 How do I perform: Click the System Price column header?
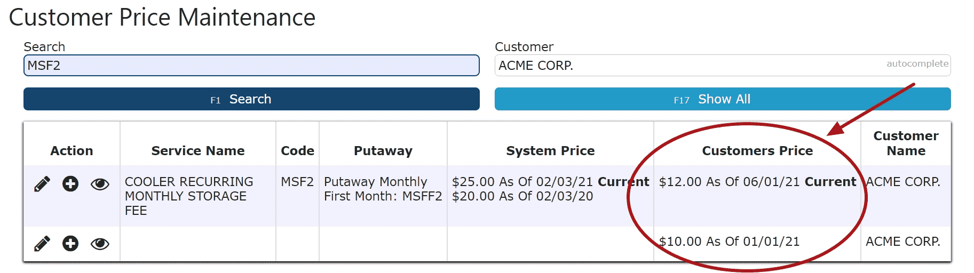[x=550, y=151]
